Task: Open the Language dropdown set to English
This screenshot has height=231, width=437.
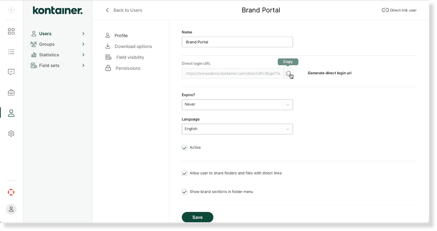Action: click(x=237, y=129)
